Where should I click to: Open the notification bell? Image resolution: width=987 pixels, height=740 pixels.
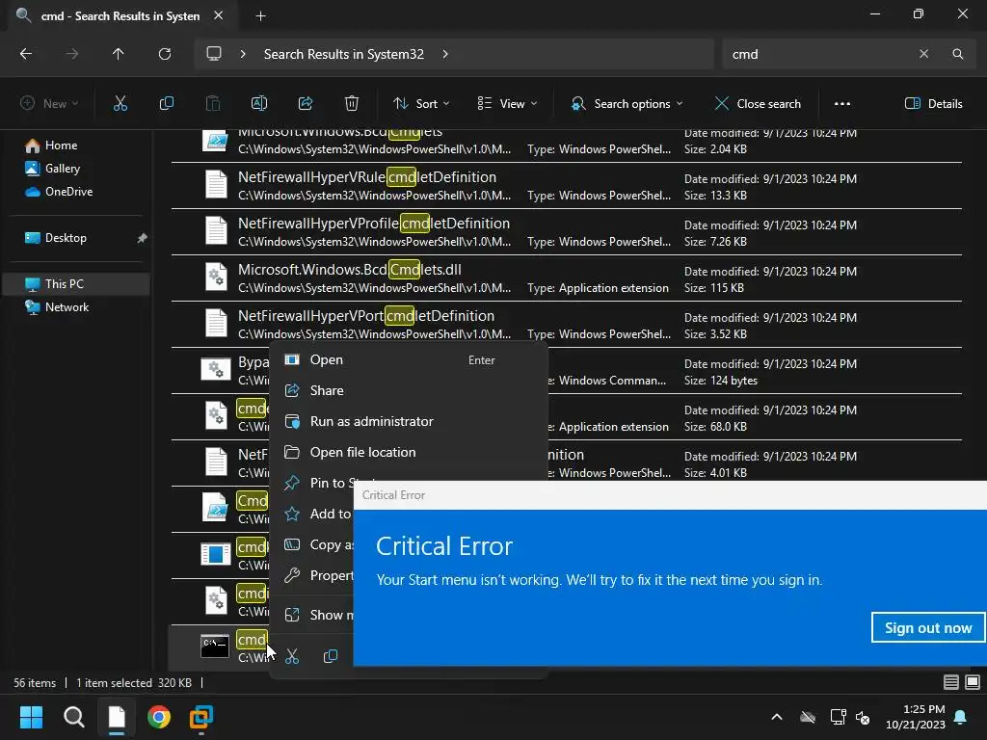[x=961, y=717]
